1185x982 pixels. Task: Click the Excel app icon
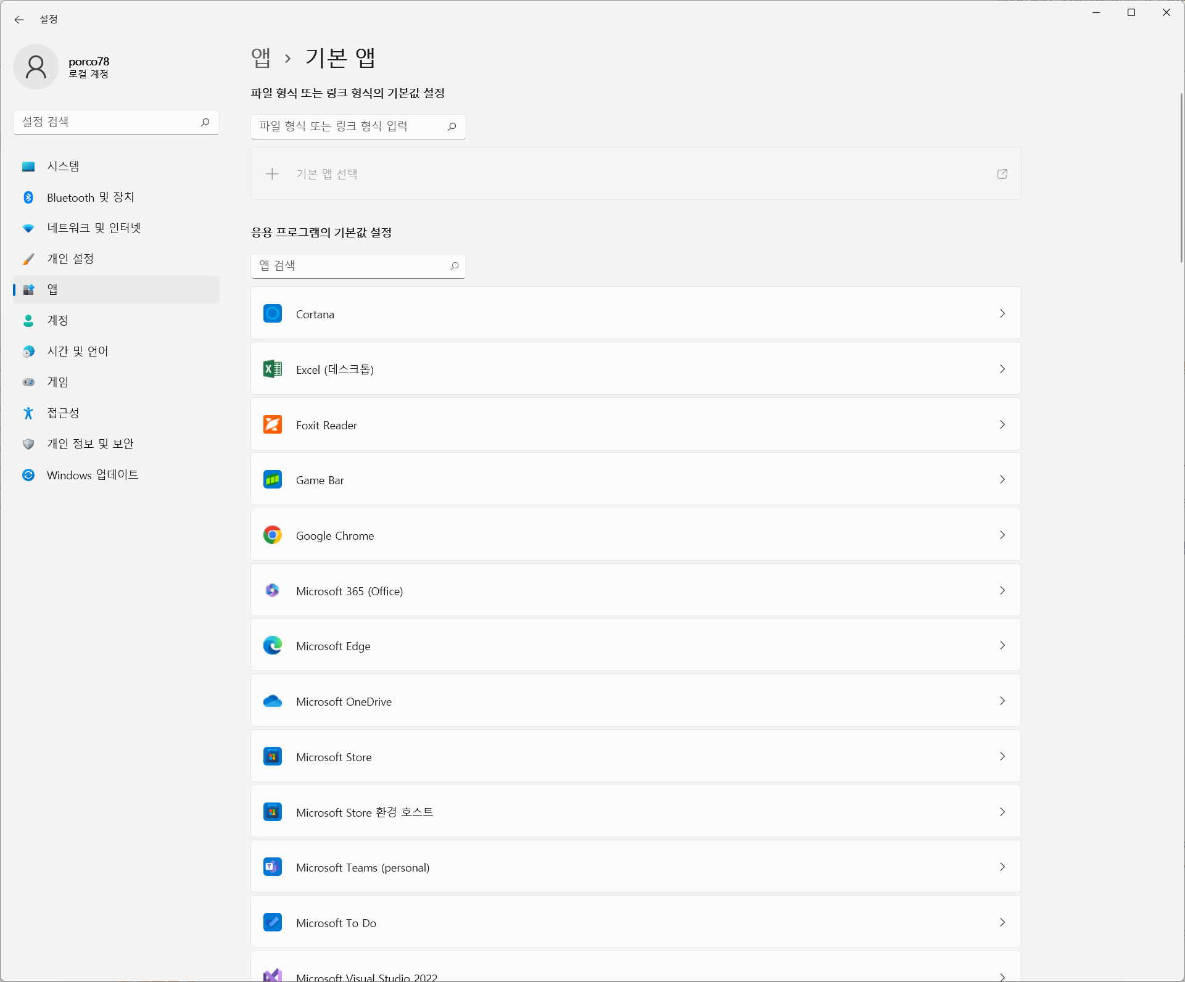(x=273, y=369)
